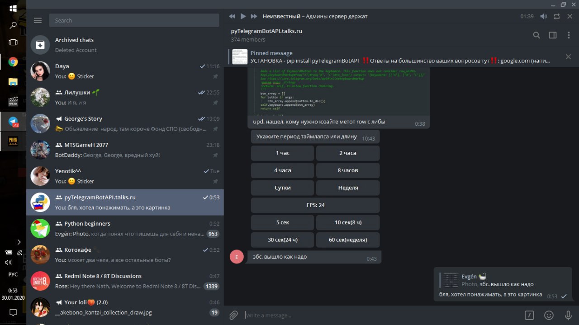Show hidden tray icons chevron
Viewport: 579px width, 325px height.
[19, 242]
